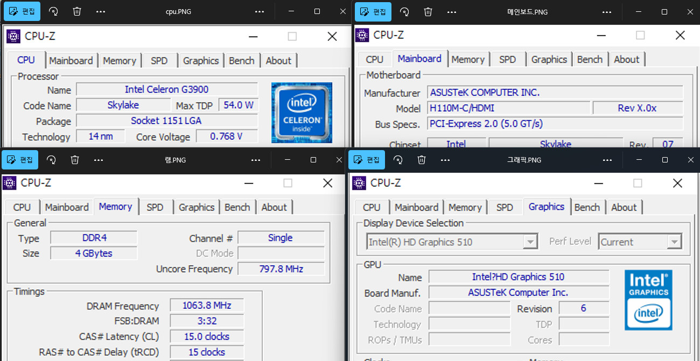Click the Name field showing Intel Celeron G3900

click(x=166, y=89)
